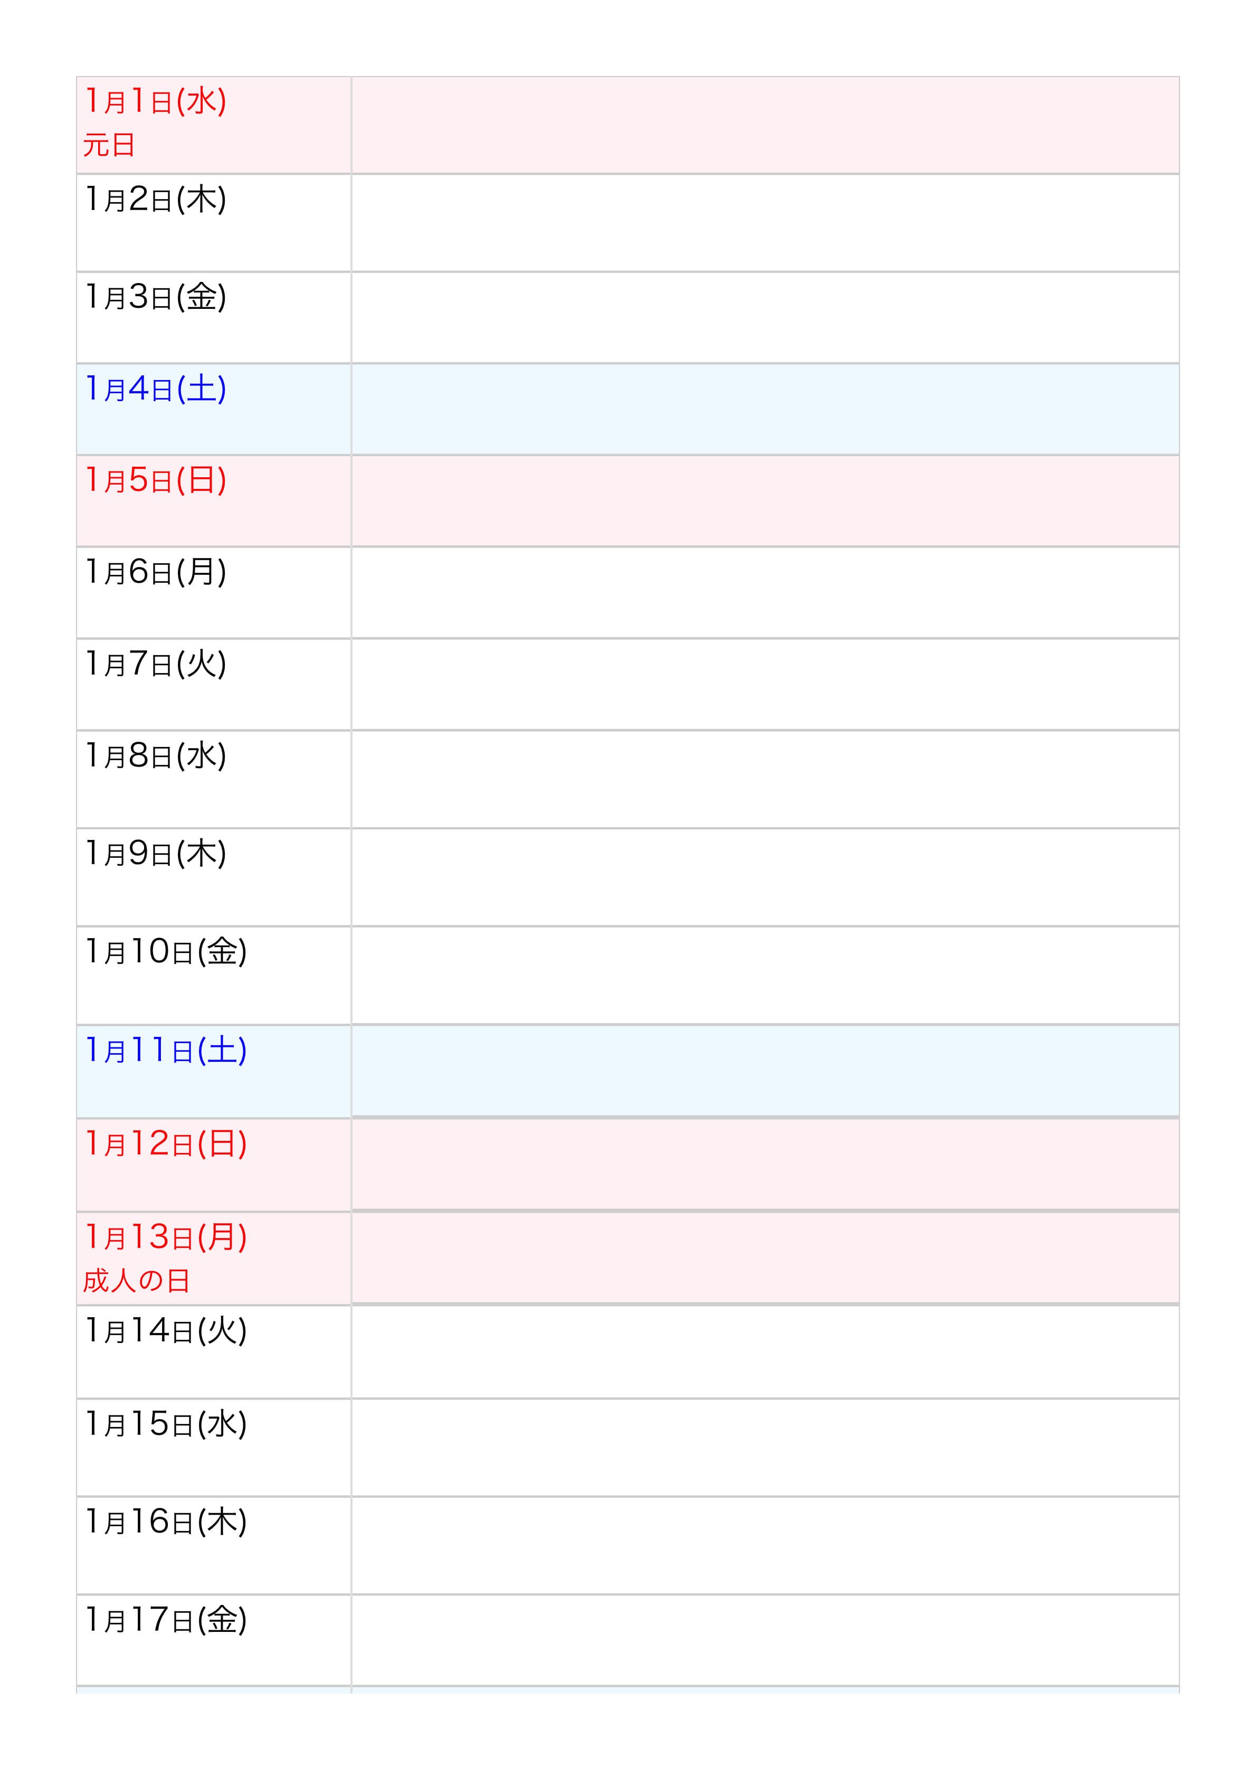This screenshot has width=1256, height=1776.
Task: Click the 1月17日(金) date label
Action: click(166, 1621)
